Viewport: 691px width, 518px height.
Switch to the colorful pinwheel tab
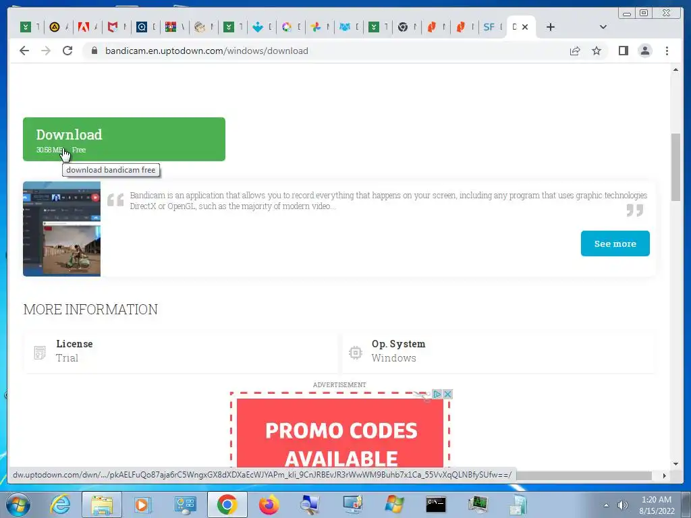[x=319, y=27]
